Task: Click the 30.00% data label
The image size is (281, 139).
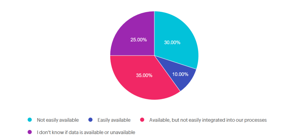Action: (172, 43)
